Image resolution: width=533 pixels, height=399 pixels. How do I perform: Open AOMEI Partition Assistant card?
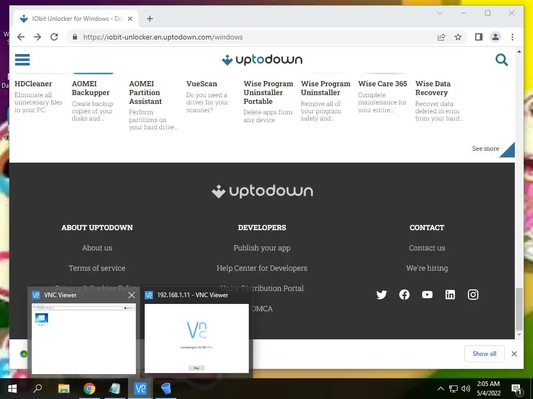click(x=154, y=105)
